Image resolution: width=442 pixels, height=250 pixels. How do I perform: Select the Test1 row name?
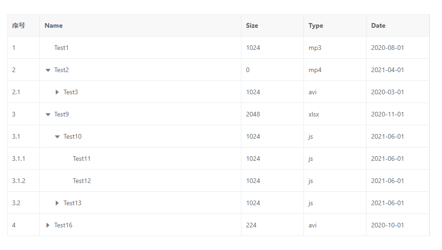tap(61, 48)
